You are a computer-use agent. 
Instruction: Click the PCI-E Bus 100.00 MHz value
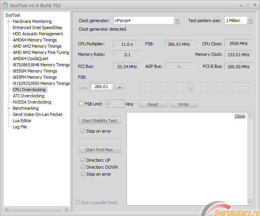(x=239, y=66)
